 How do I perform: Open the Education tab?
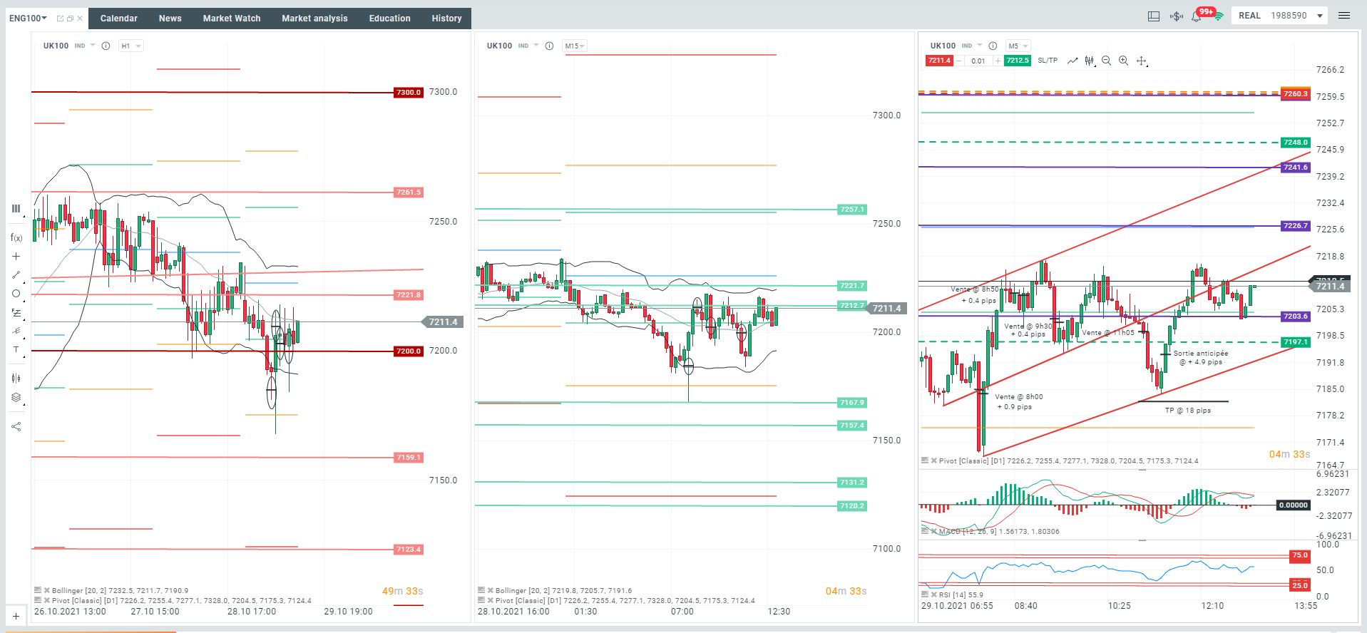pos(389,19)
